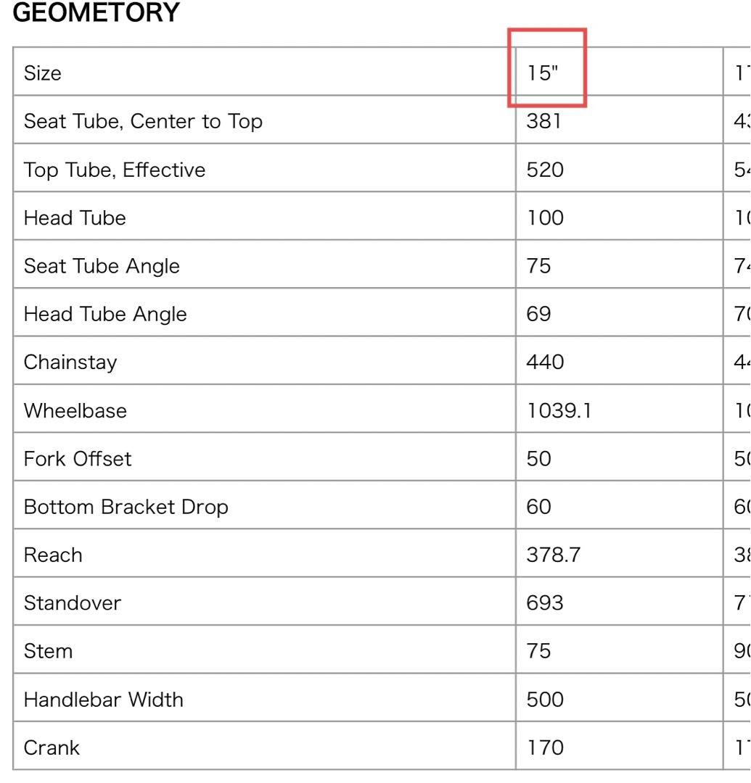The height and width of the screenshot is (783, 751).
Task: Click the 69 head tube angle value
Action: pos(539,314)
